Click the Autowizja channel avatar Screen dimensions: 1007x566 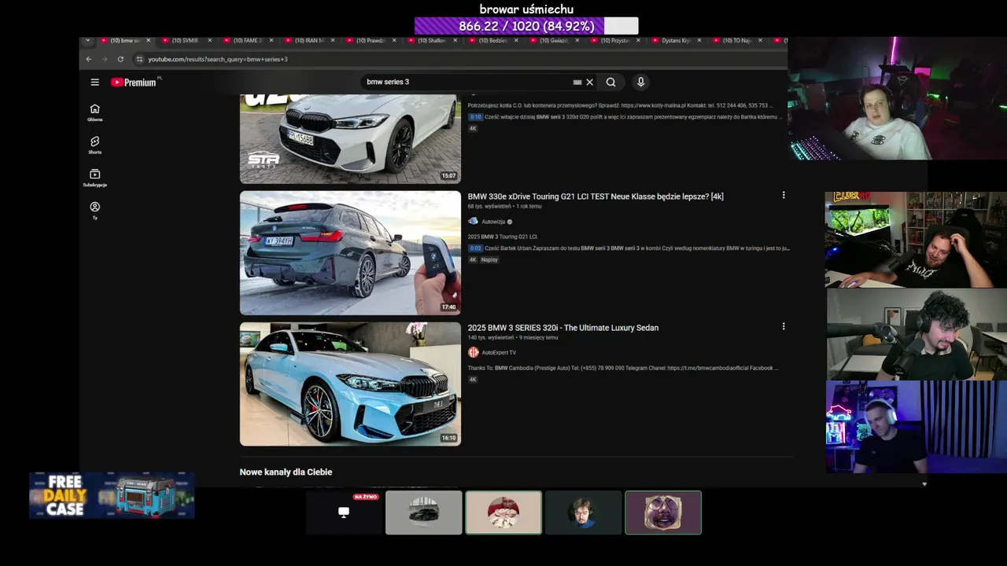(x=473, y=222)
